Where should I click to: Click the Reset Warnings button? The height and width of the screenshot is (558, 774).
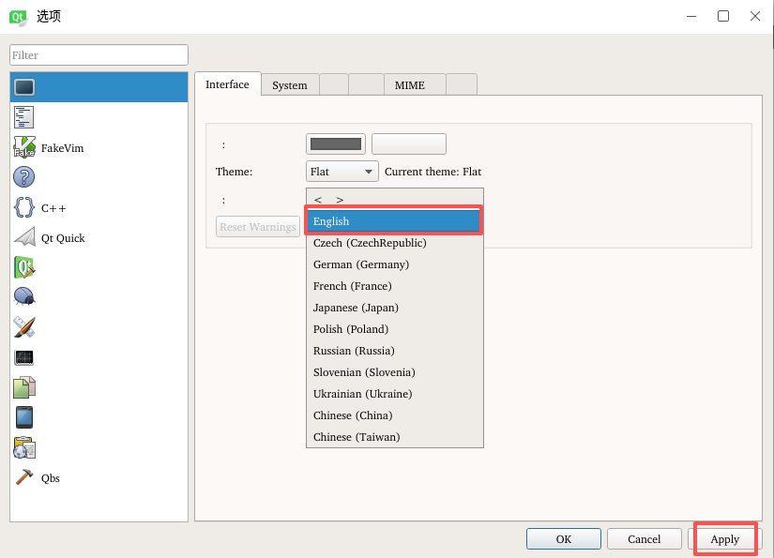[x=258, y=226]
